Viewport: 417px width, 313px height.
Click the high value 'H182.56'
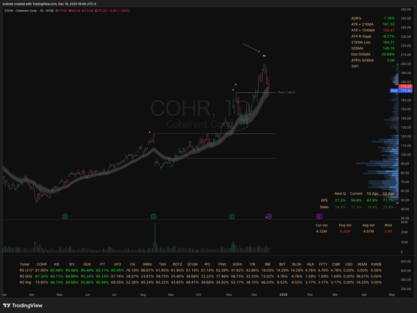[x=75, y=11]
